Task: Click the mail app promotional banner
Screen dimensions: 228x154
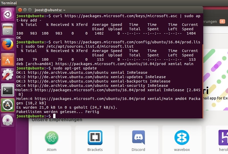Action: click(x=215, y=80)
